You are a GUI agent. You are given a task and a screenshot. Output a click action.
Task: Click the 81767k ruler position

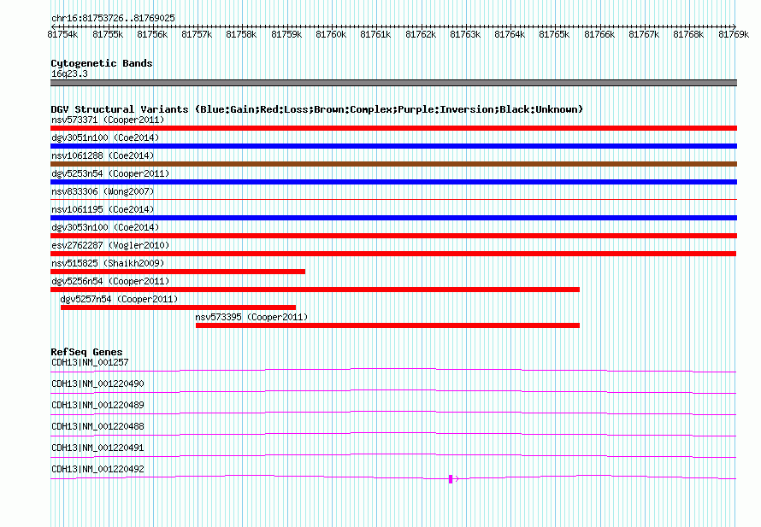click(644, 34)
